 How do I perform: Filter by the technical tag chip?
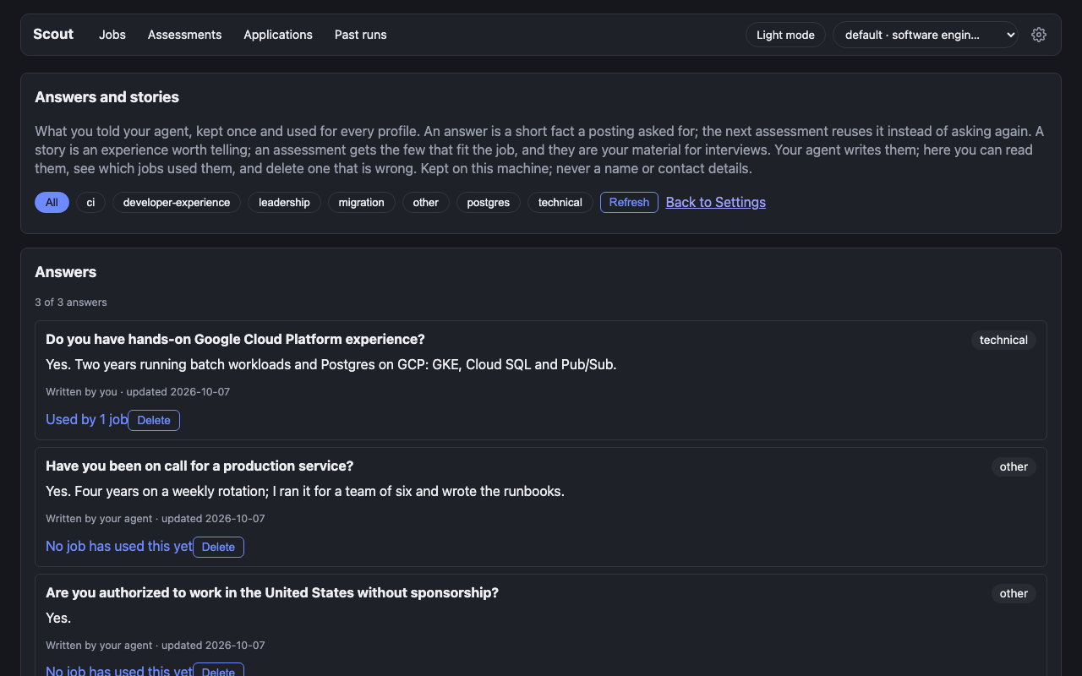[560, 203]
